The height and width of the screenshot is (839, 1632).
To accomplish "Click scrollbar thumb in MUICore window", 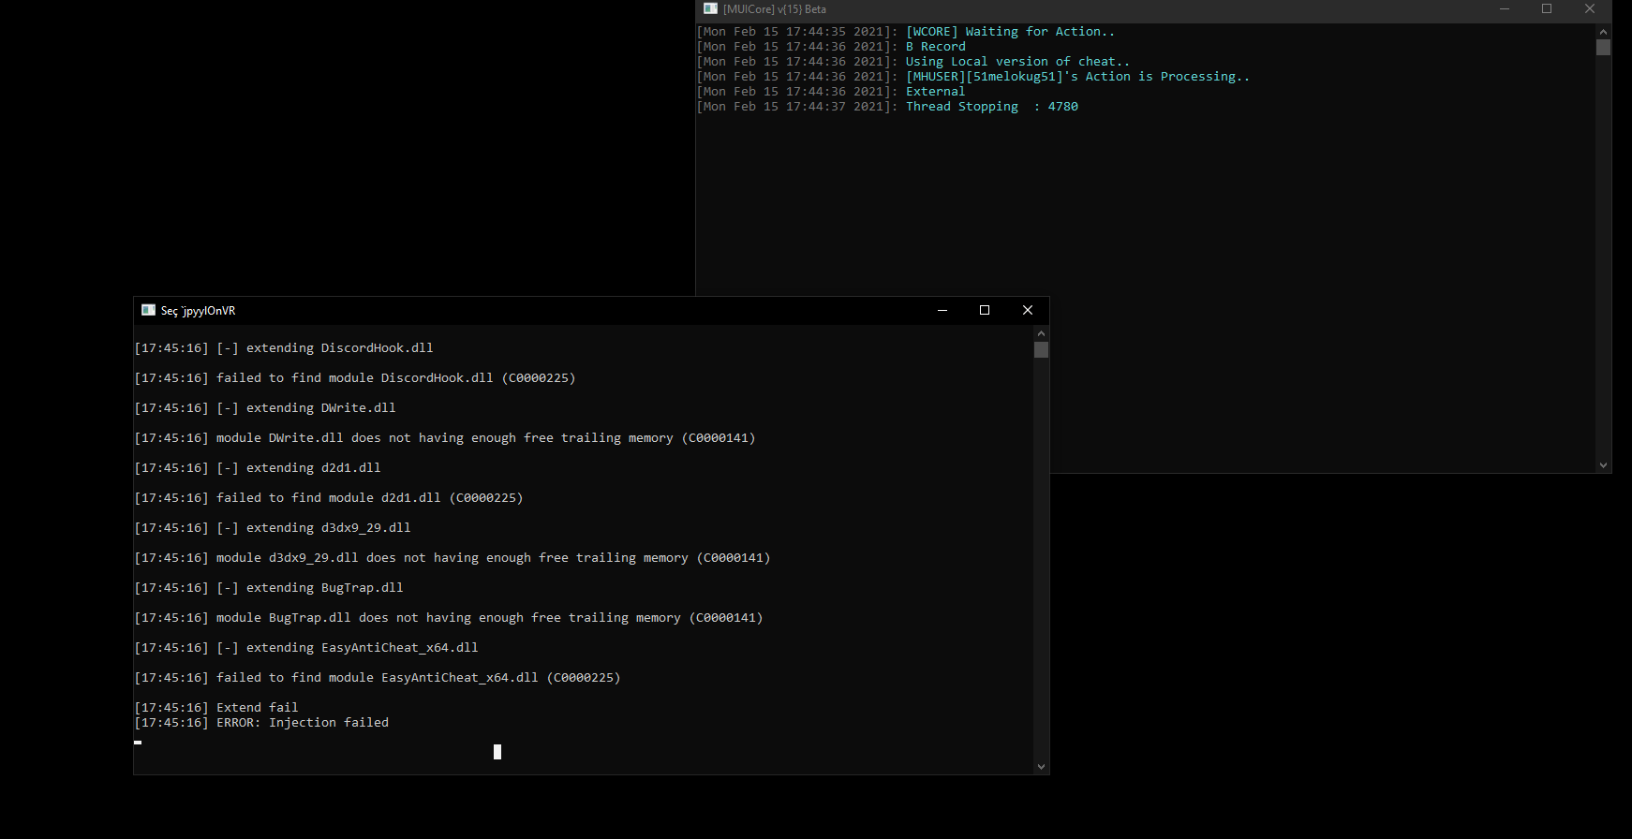I will pyautogui.click(x=1603, y=47).
